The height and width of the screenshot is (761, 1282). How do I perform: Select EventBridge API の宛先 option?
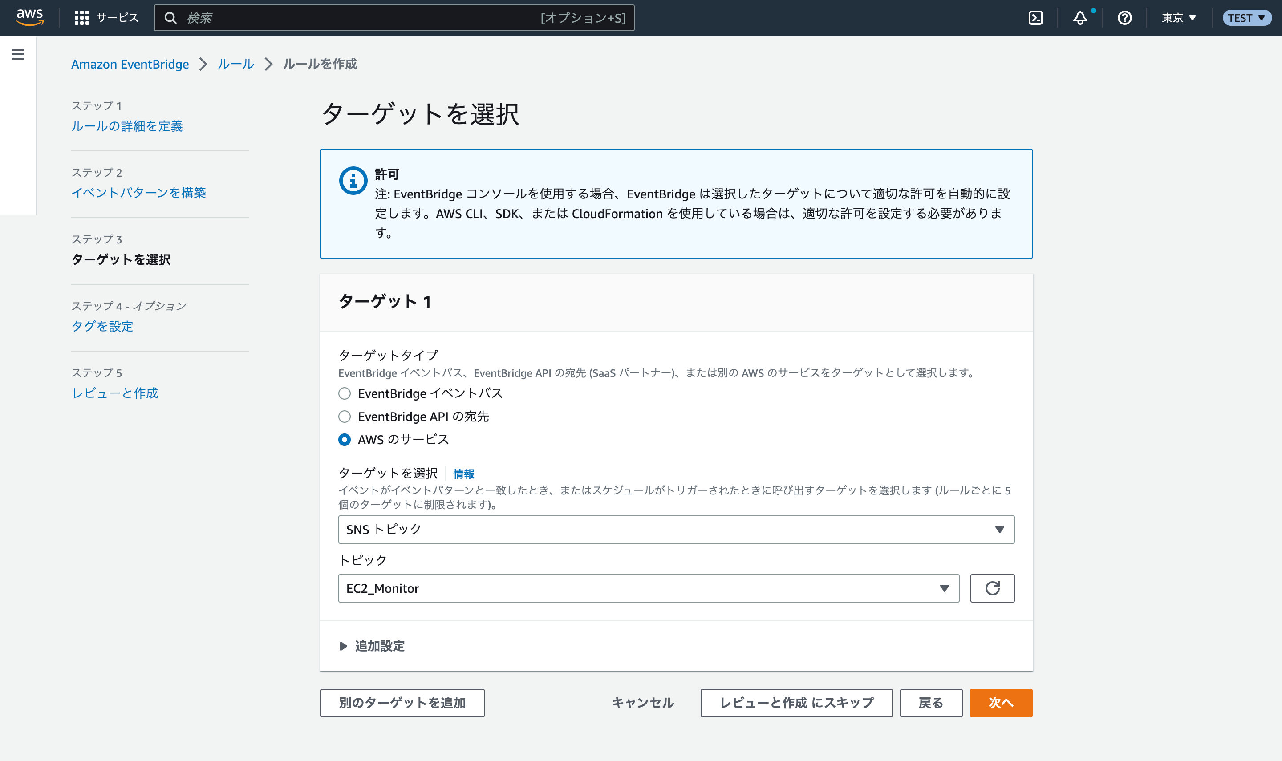point(344,417)
